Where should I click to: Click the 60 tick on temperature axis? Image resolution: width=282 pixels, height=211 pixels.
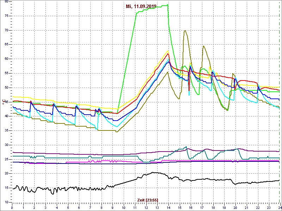click(6, 59)
